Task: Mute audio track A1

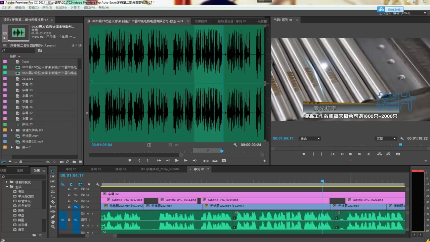Action: coord(88,213)
